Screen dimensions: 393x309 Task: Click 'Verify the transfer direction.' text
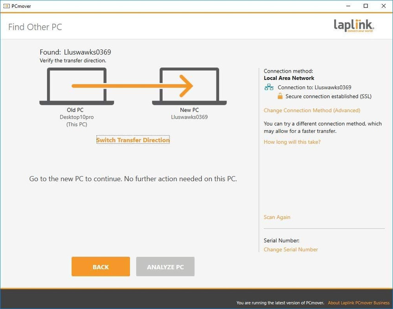pos(73,61)
